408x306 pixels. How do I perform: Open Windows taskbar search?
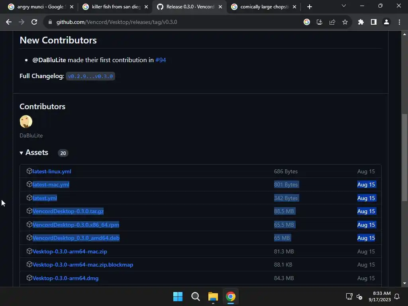195,296
